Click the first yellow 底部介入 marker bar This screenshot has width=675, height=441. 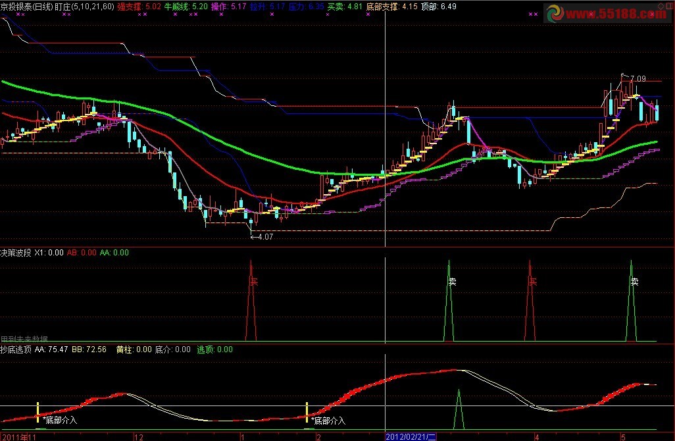[x=38, y=409]
